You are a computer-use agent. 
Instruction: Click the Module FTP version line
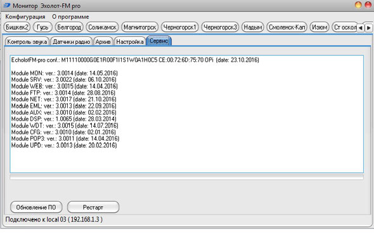point(63,93)
